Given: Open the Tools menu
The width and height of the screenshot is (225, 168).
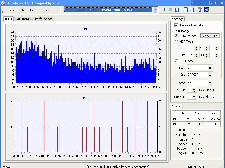Looking at the screenshot, I should pyautogui.click(x=10, y=10).
